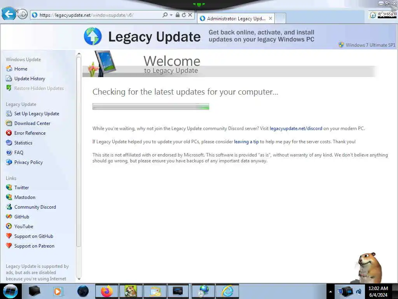Click the search magnifier in the address bar
This screenshot has width=398, height=299.
click(165, 15)
